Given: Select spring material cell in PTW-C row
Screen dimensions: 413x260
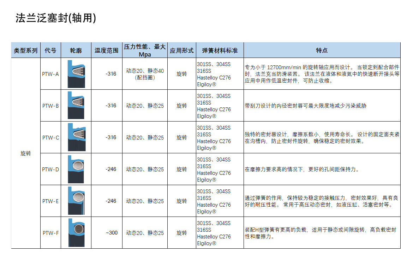Looking at the screenshot, I should point(220,138).
